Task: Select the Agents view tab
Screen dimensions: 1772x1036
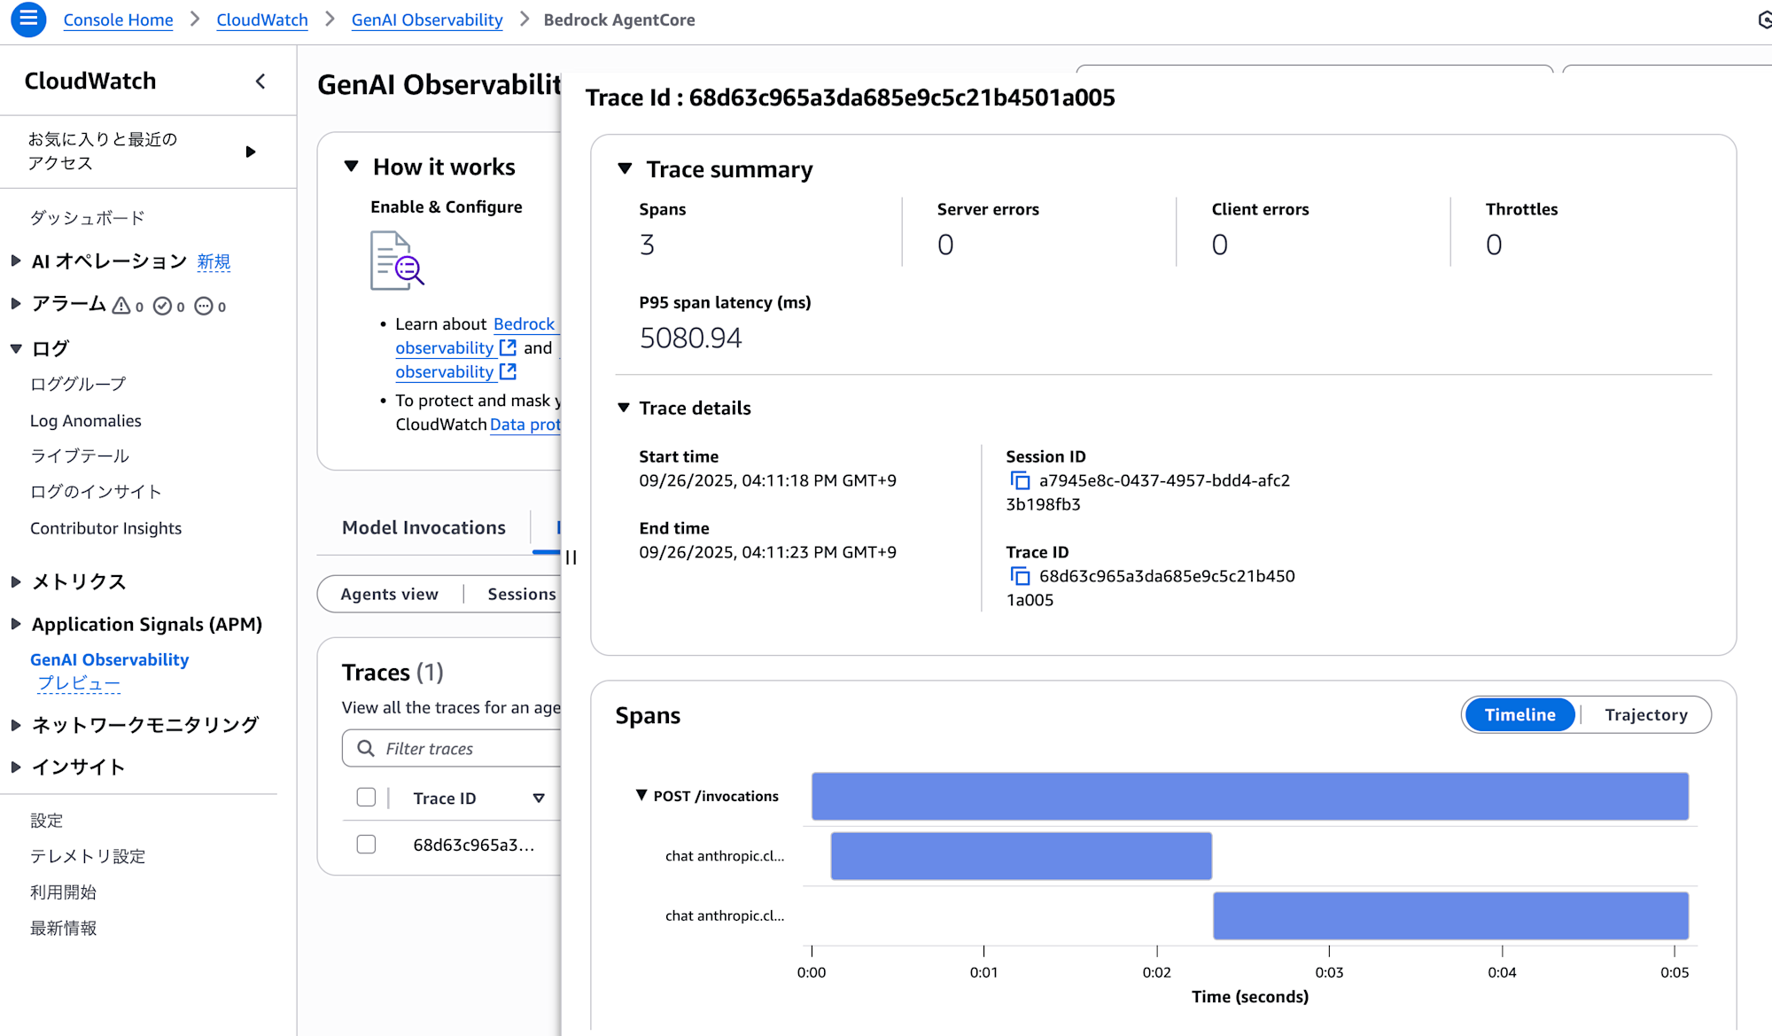Action: (389, 594)
